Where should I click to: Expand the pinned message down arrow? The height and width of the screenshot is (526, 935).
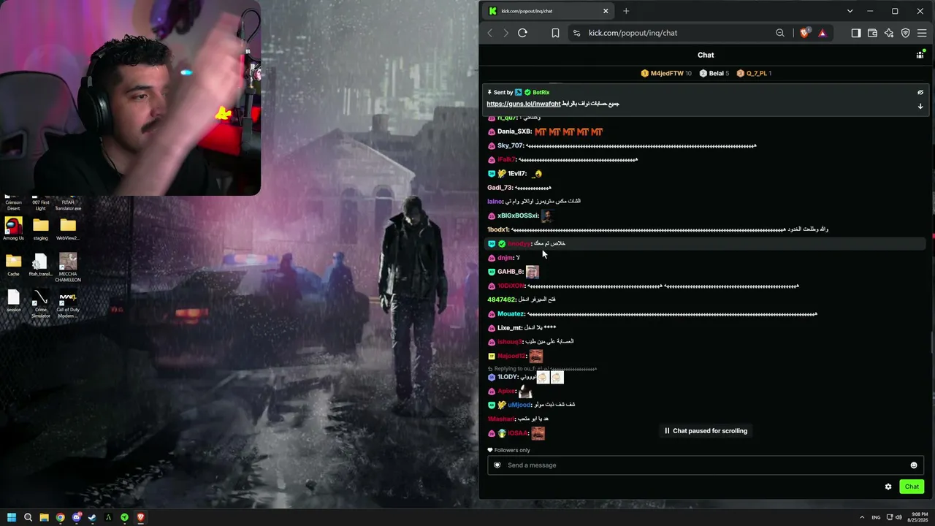pyautogui.click(x=920, y=106)
